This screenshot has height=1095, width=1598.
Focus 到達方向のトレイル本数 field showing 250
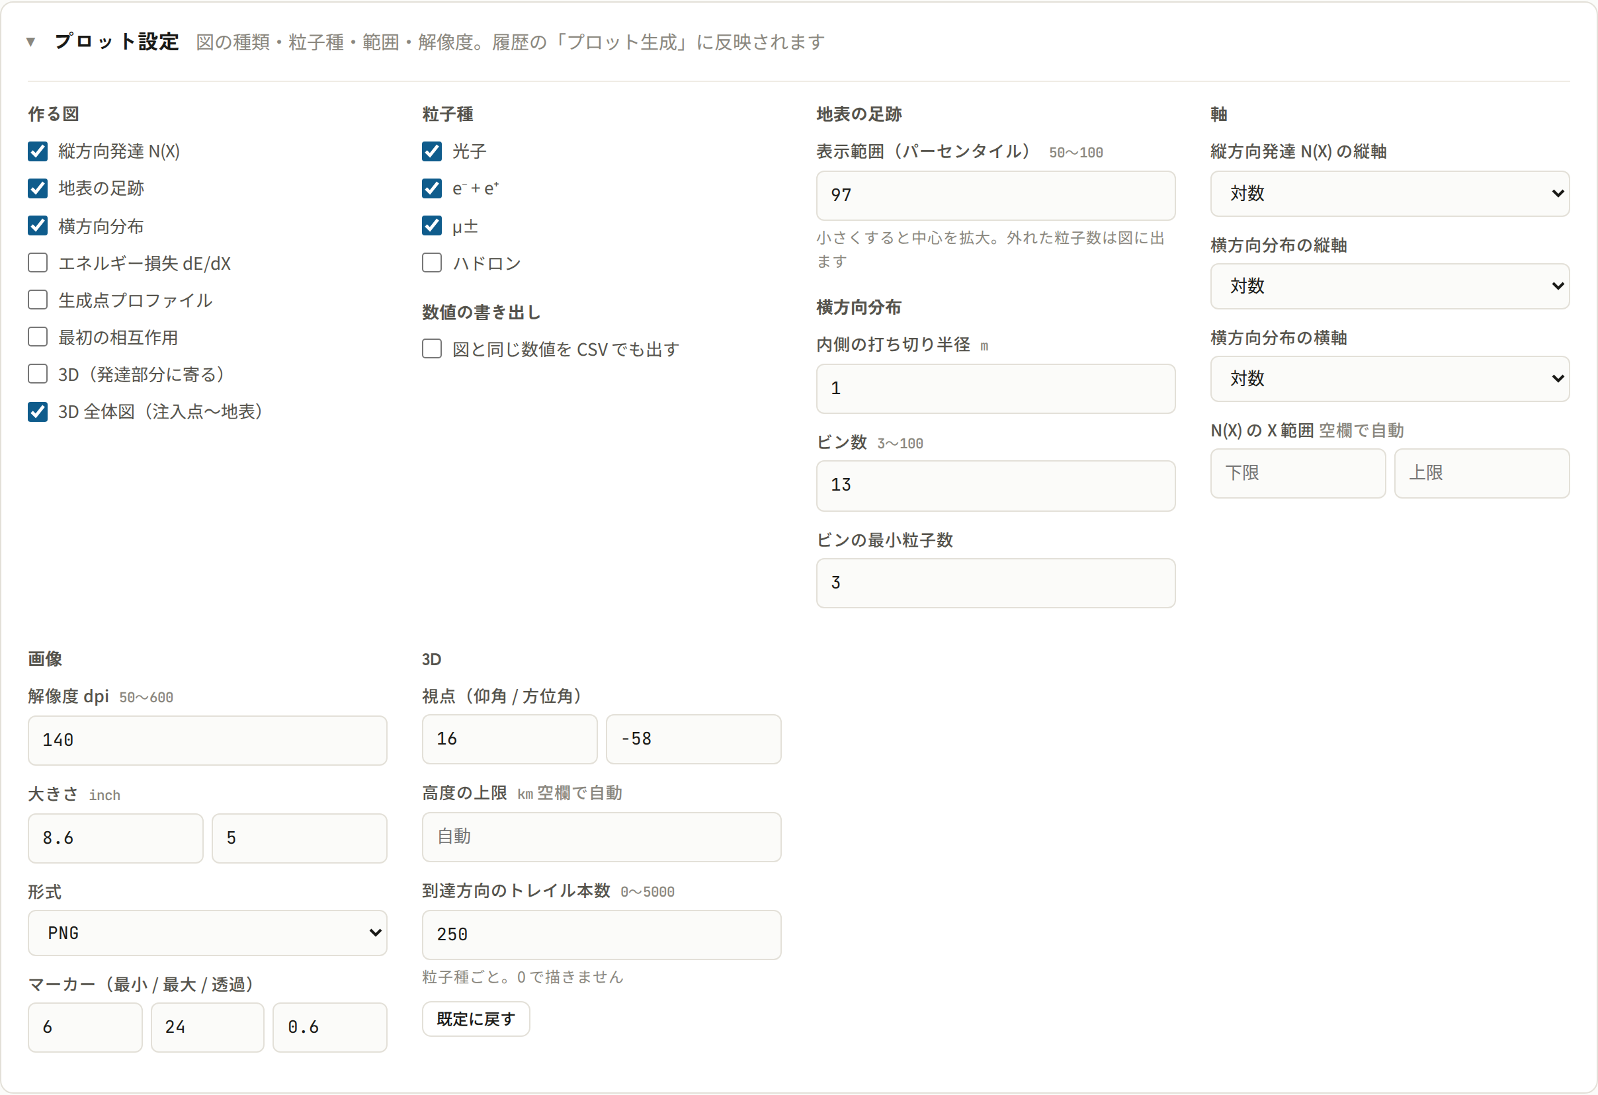[602, 936]
